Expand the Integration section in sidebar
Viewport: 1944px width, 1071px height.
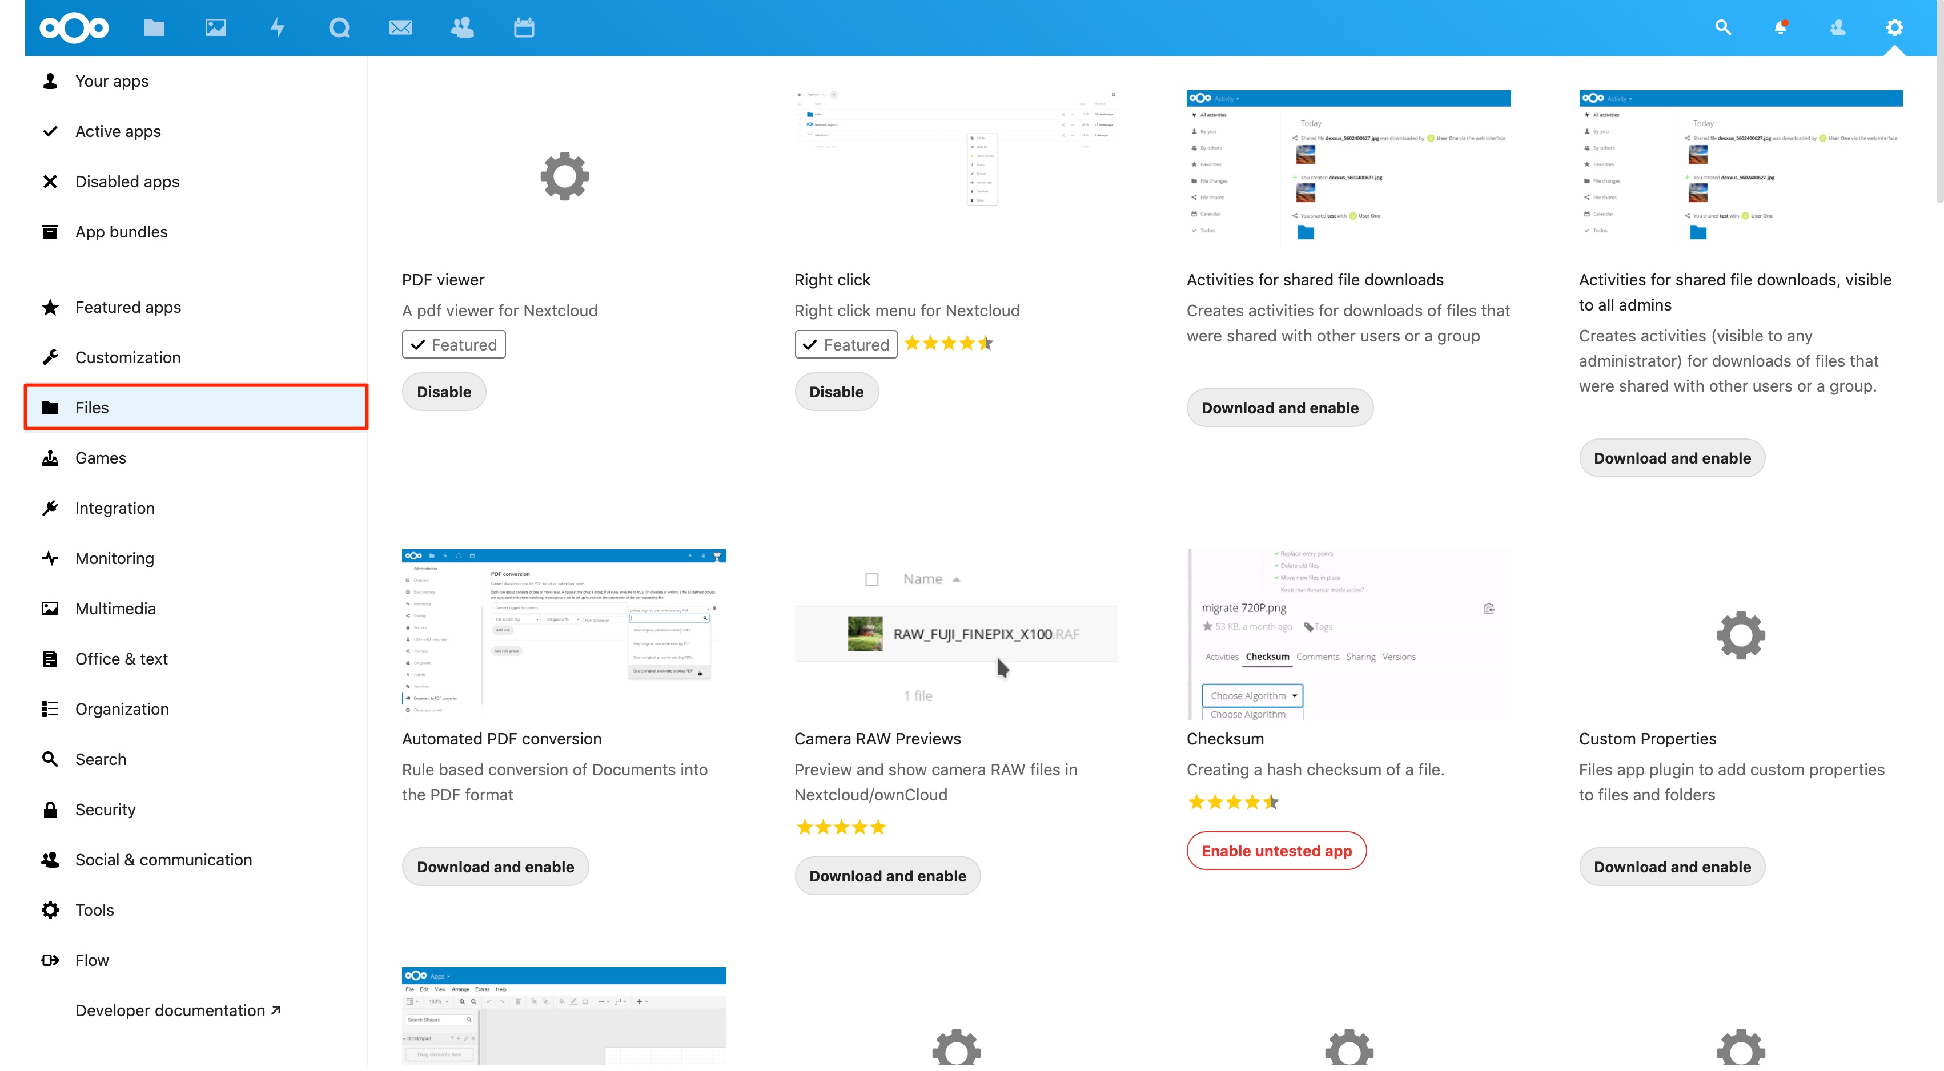[x=115, y=508]
